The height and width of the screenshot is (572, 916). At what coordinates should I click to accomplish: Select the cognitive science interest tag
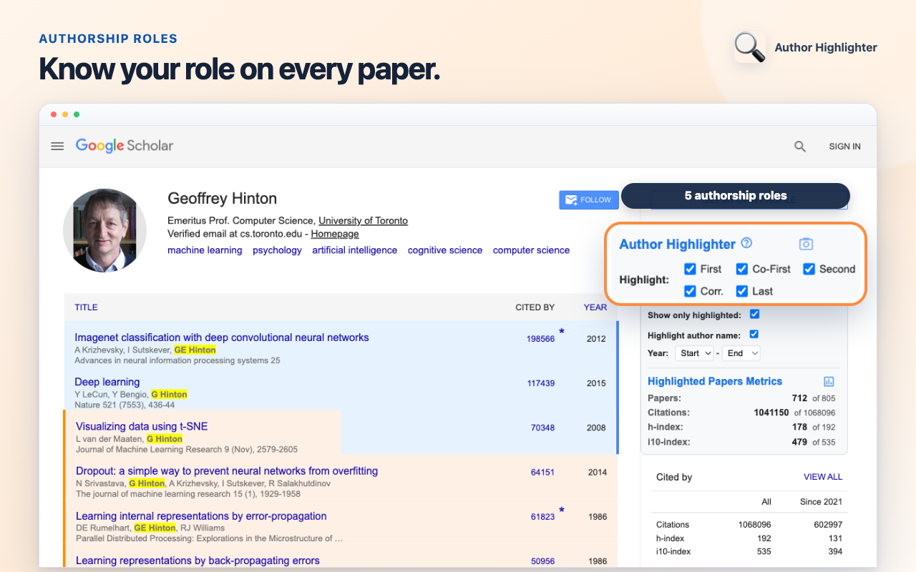click(x=445, y=250)
